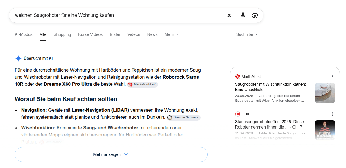
Task: Click CHIP article video thumbnail
Action: click(x=325, y=130)
